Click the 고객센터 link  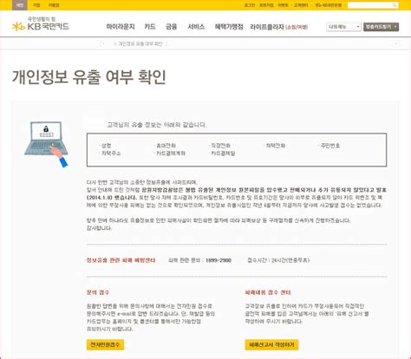(x=301, y=5)
